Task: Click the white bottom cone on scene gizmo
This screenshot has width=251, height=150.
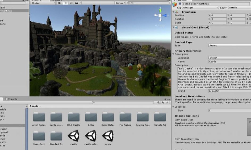Action: tap(160, 19)
